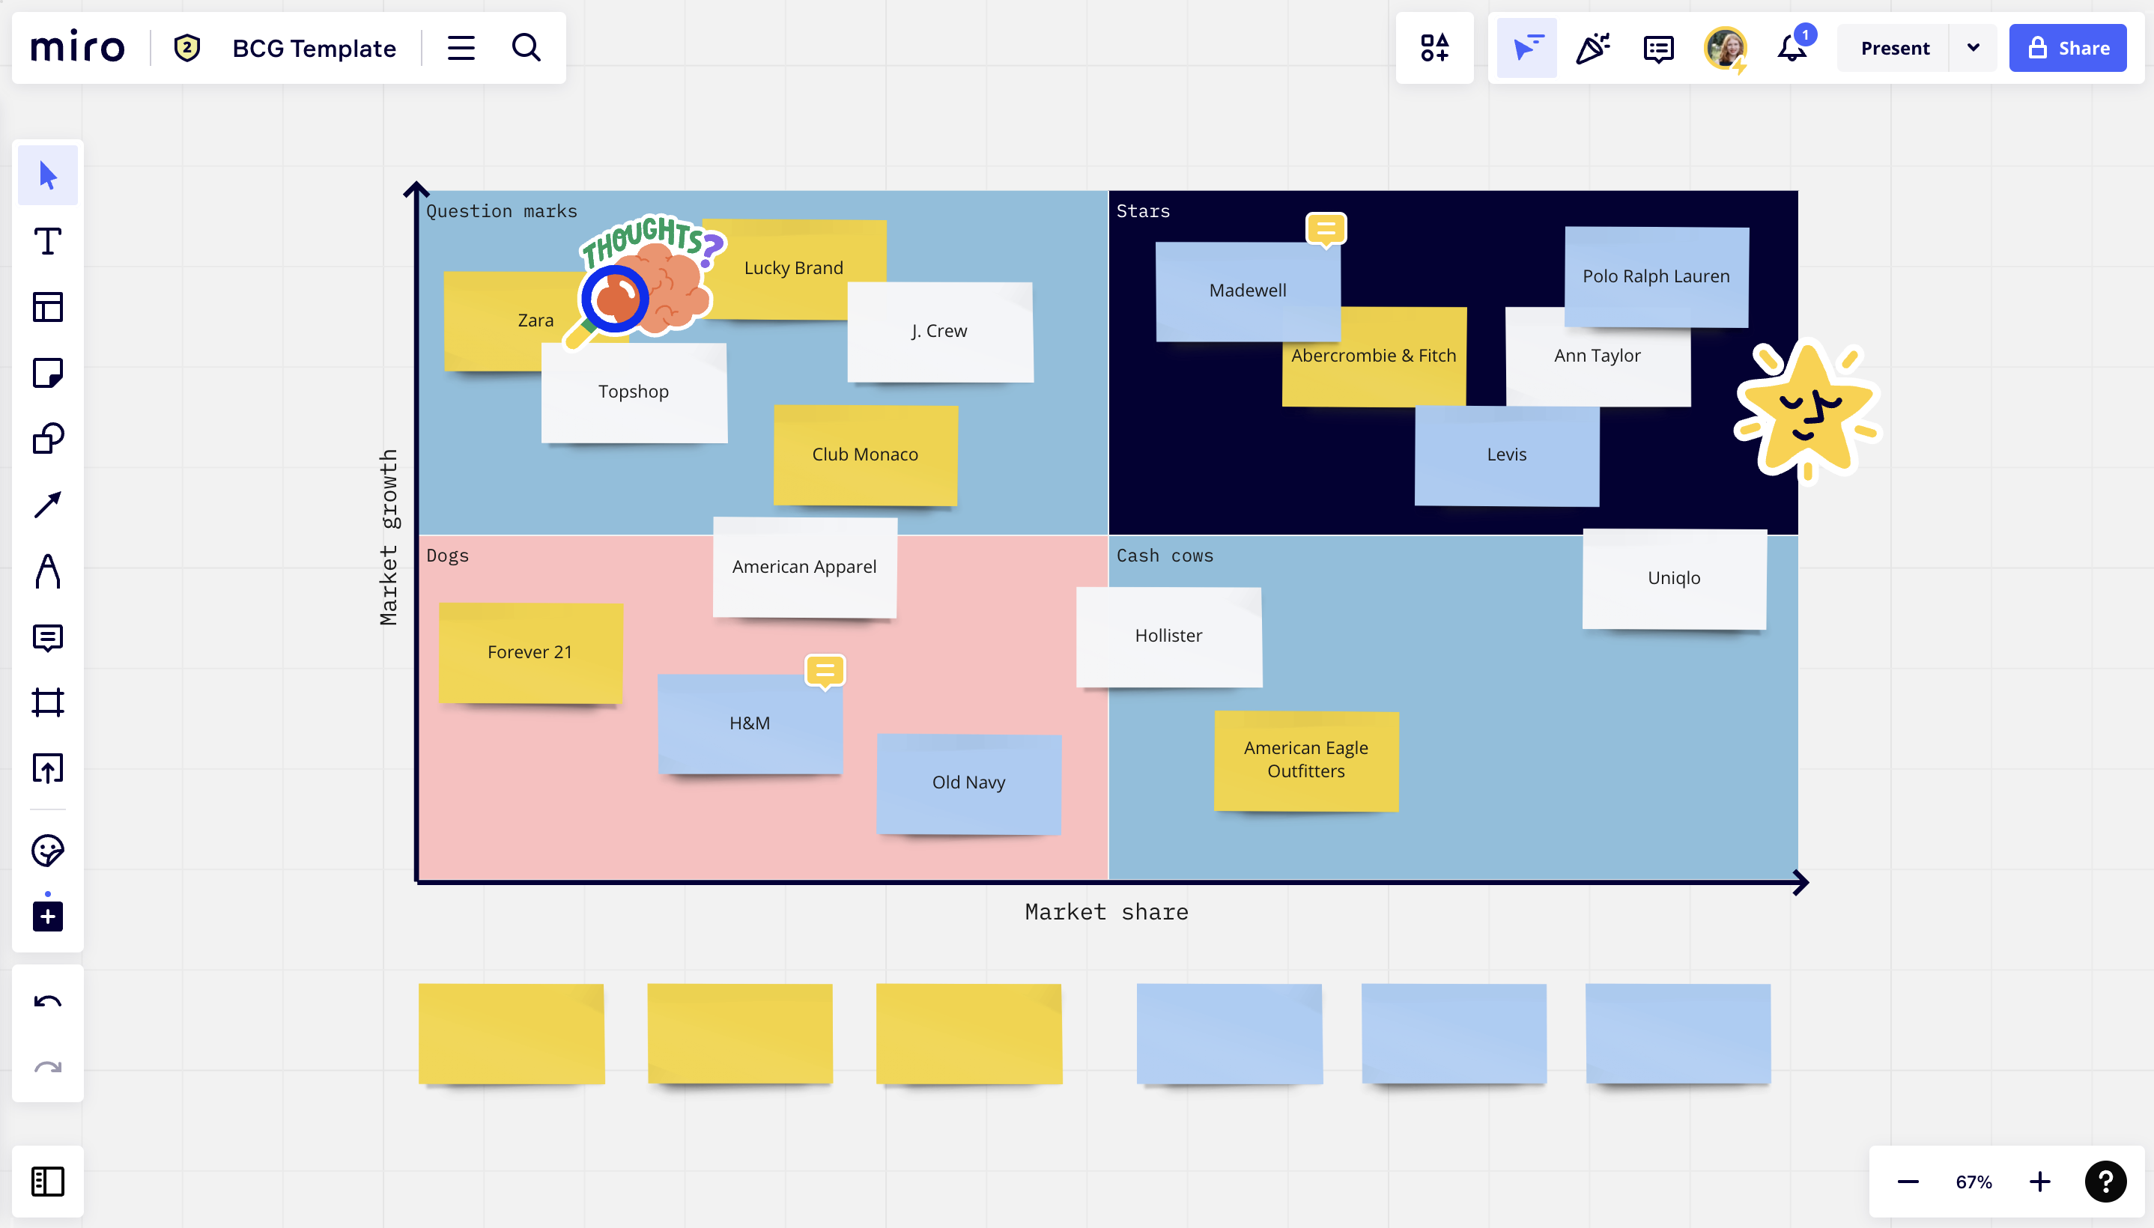The height and width of the screenshot is (1228, 2154).
Task: Click the shield plan badge icon
Action: point(186,47)
